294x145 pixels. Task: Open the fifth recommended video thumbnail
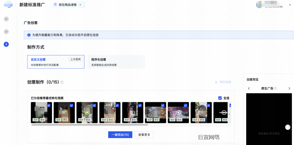point(133,112)
